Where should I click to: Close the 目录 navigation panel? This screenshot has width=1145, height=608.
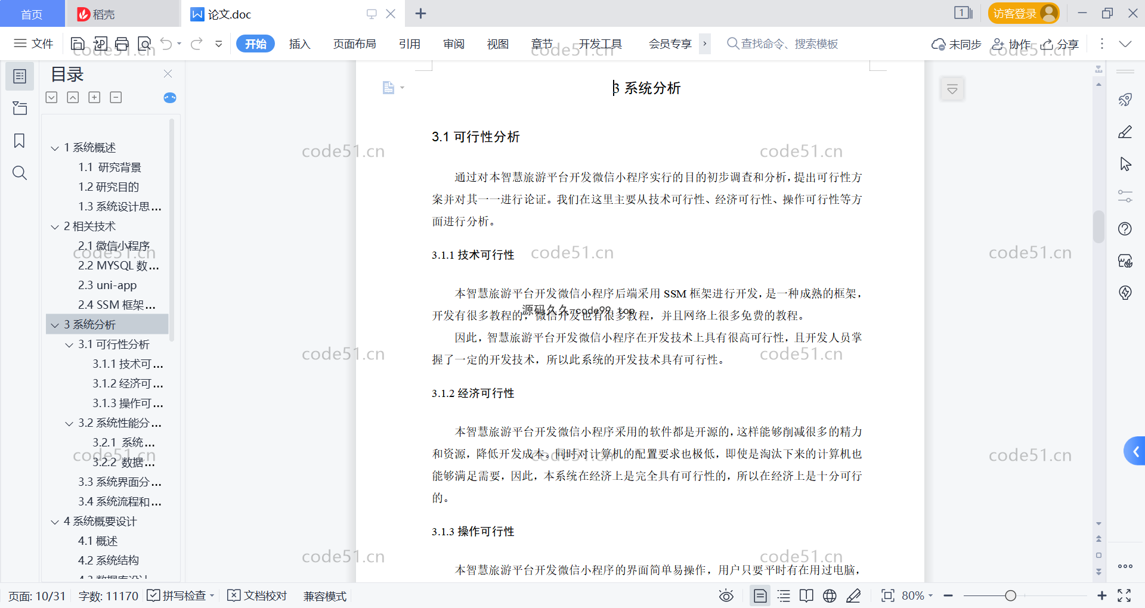168,74
